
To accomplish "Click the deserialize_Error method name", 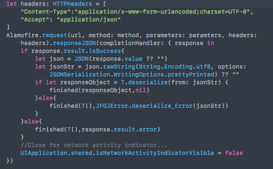I will (162, 106).
